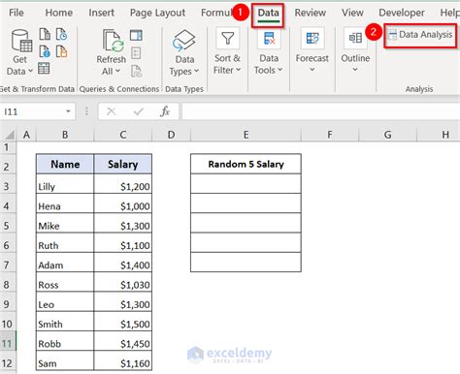This screenshot has height=374, width=460.
Task: Click the Insert Function fx icon
Action: point(165,111)
